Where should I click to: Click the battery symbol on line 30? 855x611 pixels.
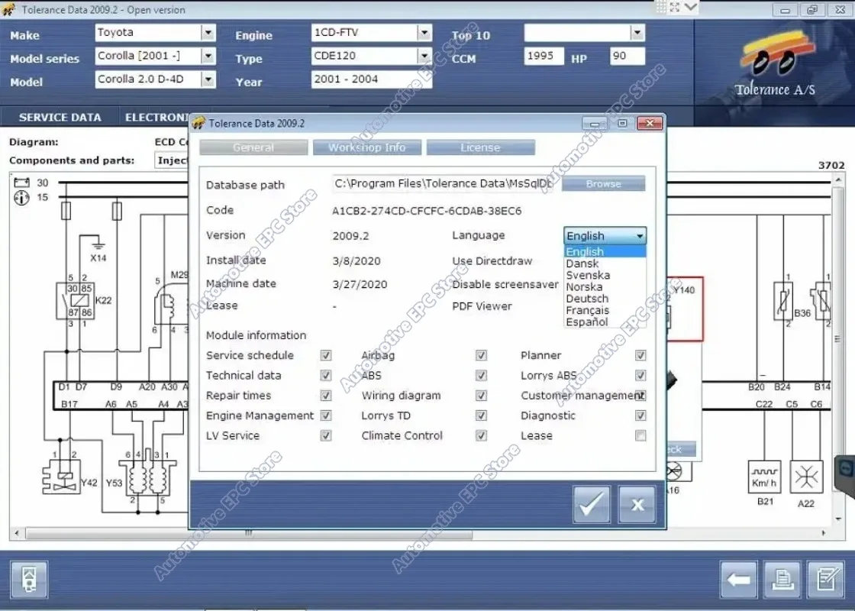tap(22, 183)
